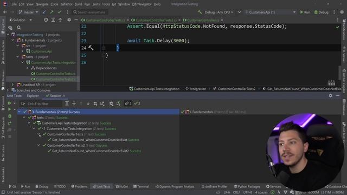Screen dimensions: 347x195
Task: Click the debug bug icon in test sidebar
Action: click(x=10, y=116)
